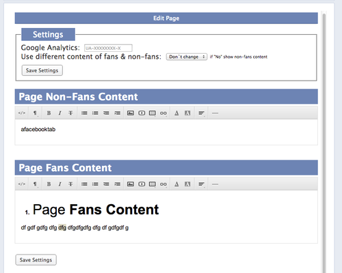Image resolution: width=342 pixels, height=273 pixels.
Task: Open paragraph format menu in Non-Fans toolbar
Action: [x=35, y=113]
